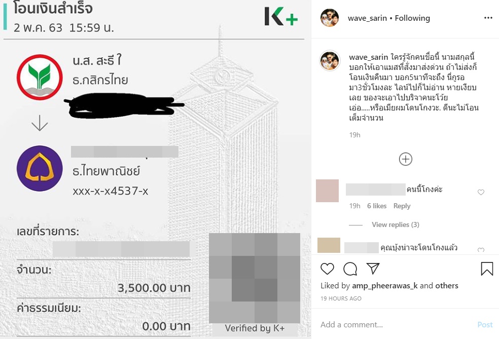The width and height of the screenshot is (499, 339).
Task: Like the 'คนนี้โกงค่ะ' comment
Action: [481, 192]
